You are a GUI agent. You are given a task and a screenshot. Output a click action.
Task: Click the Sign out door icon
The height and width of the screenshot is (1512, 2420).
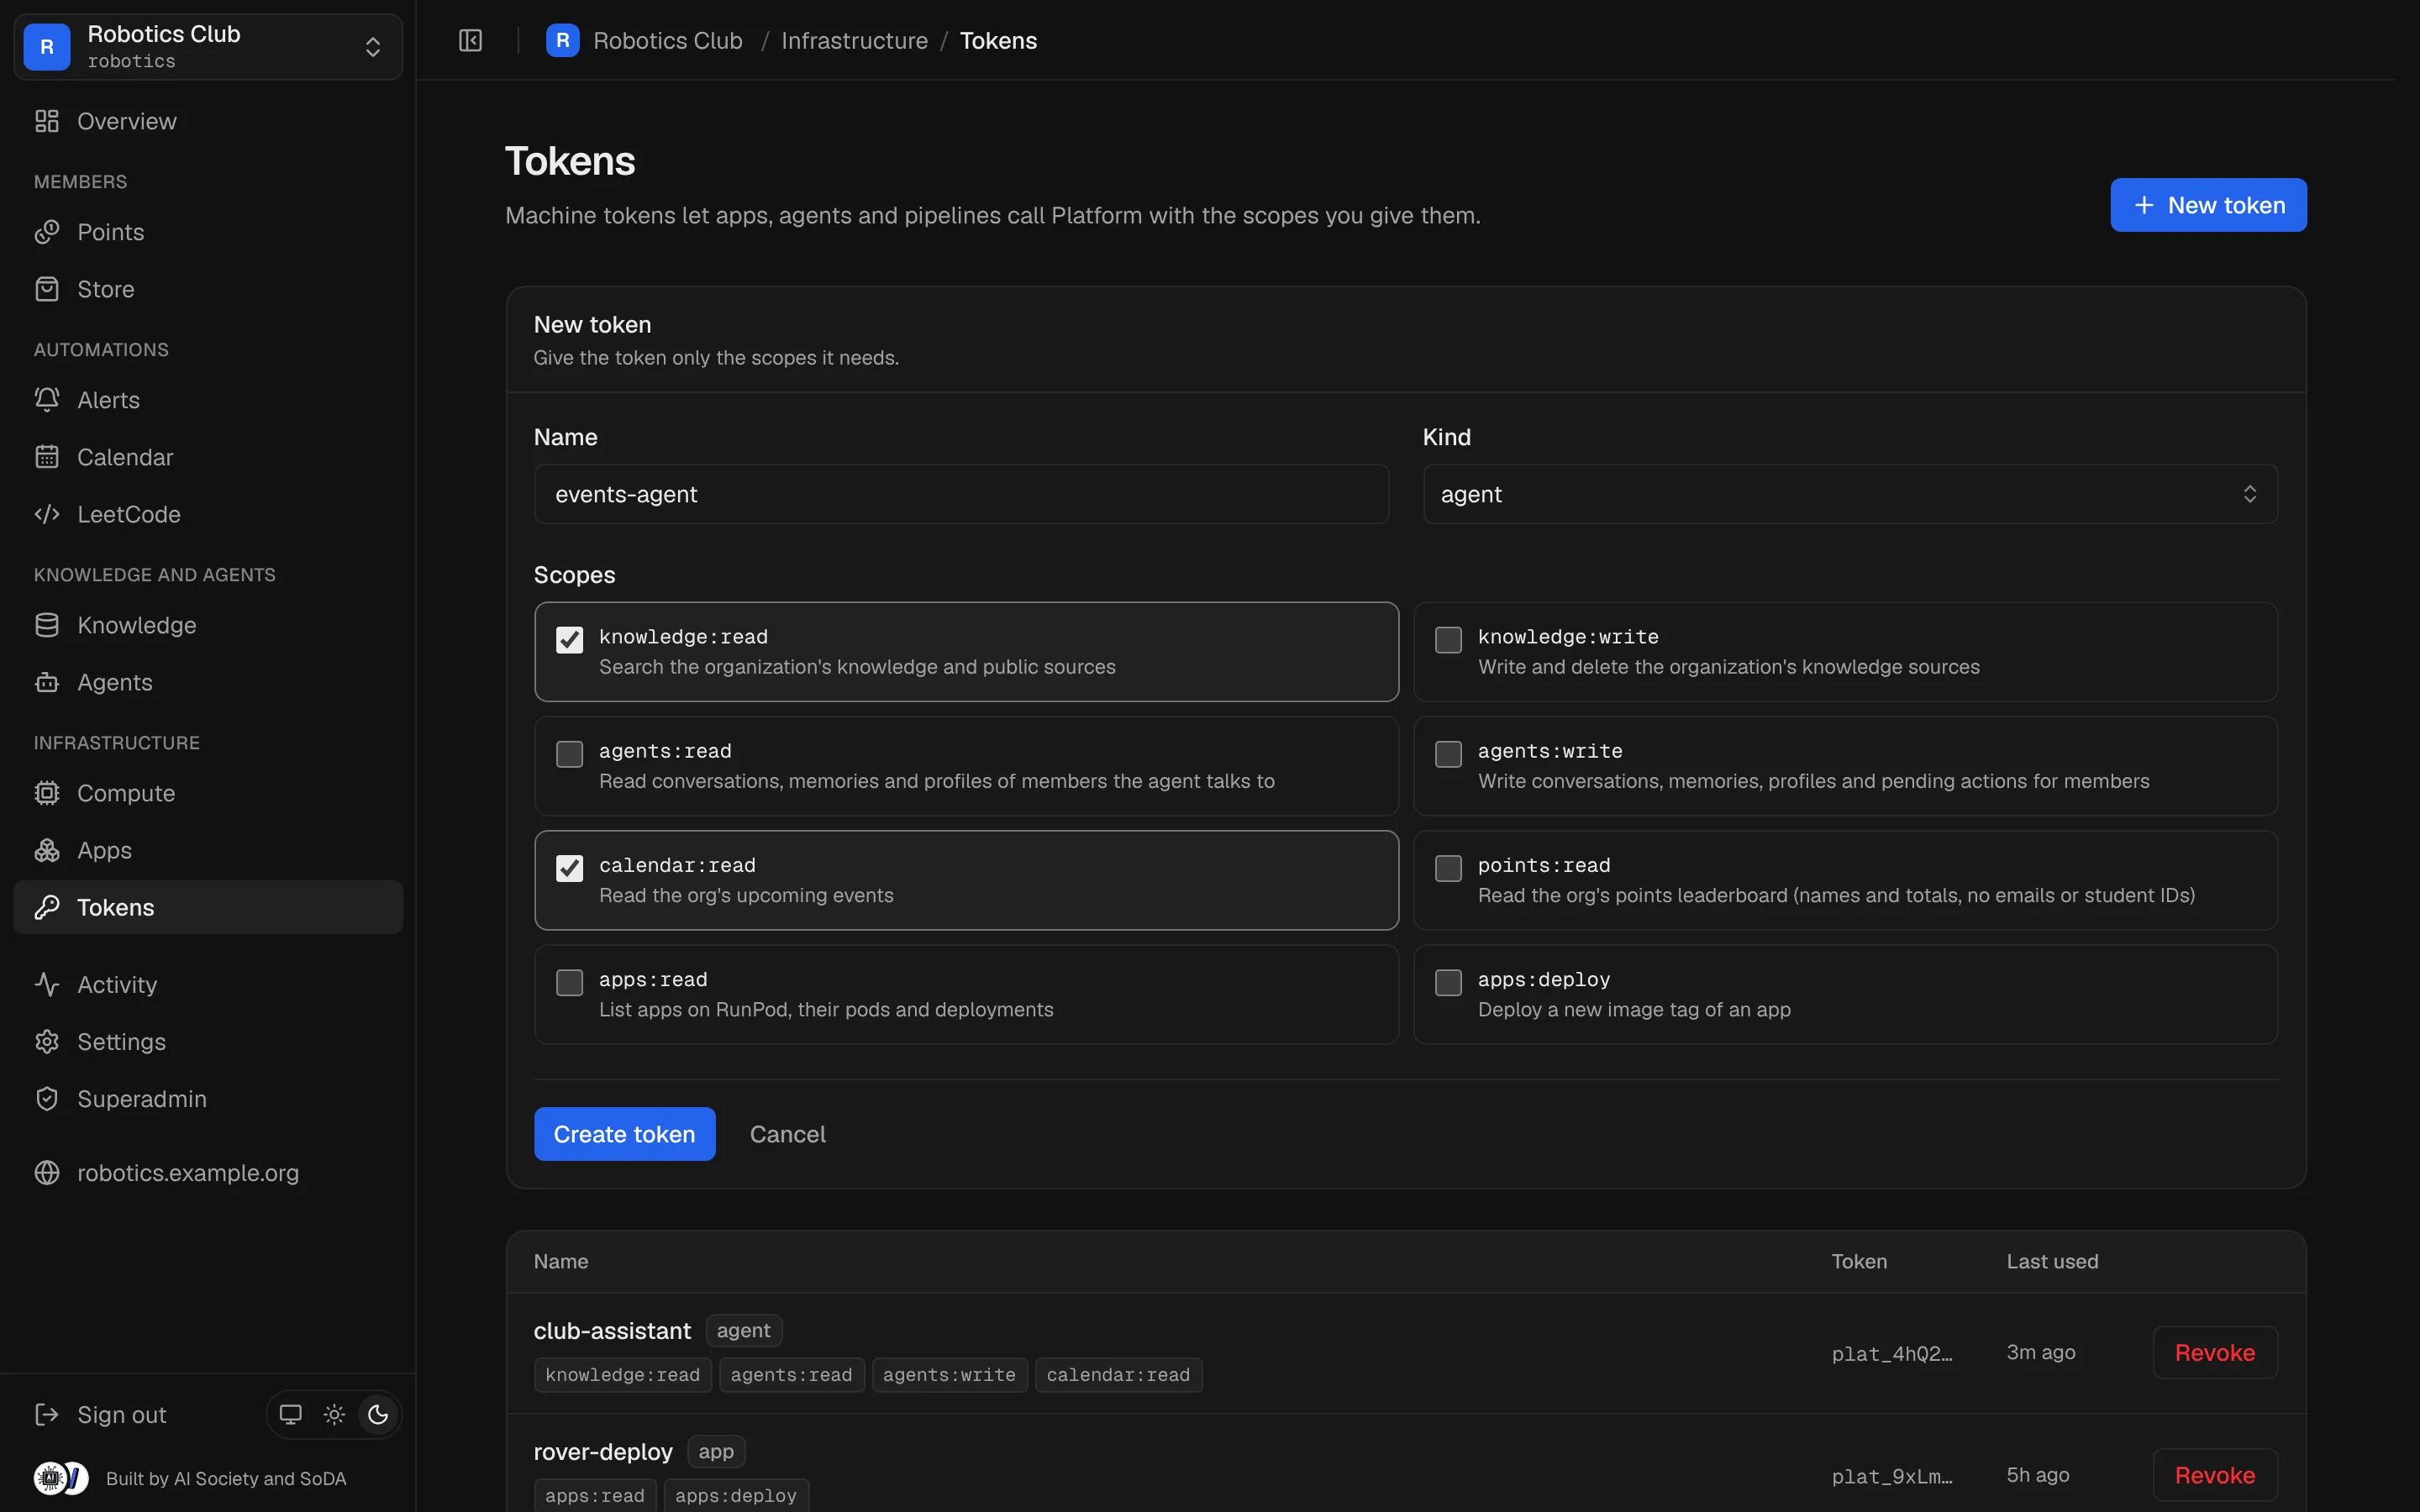tap(47, 1414)
